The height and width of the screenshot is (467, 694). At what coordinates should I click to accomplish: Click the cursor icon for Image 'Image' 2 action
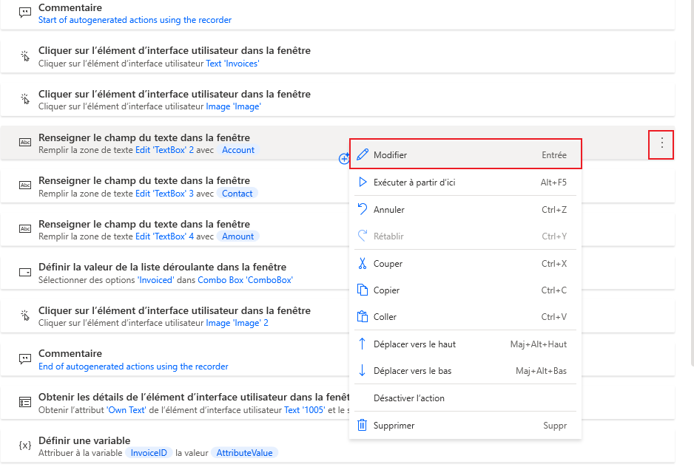coord(25,316)
